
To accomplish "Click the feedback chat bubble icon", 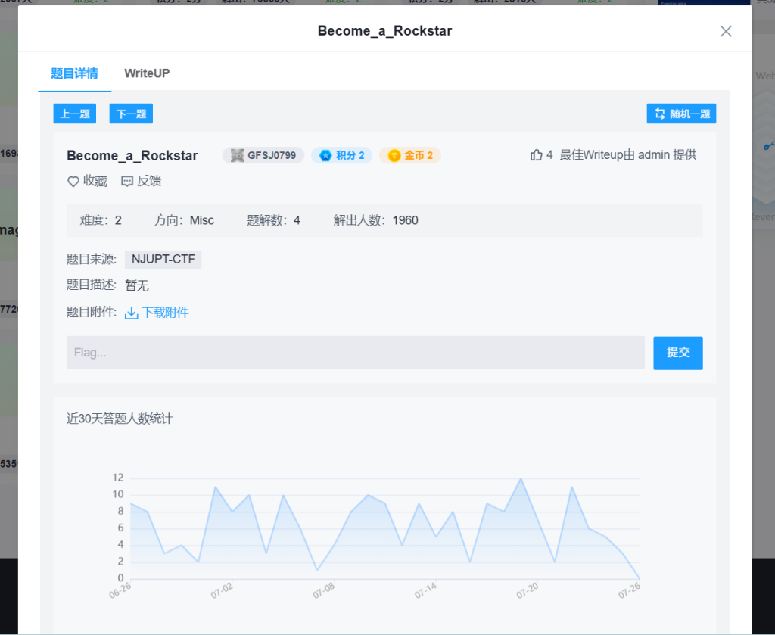I will [x=127, y=182].
